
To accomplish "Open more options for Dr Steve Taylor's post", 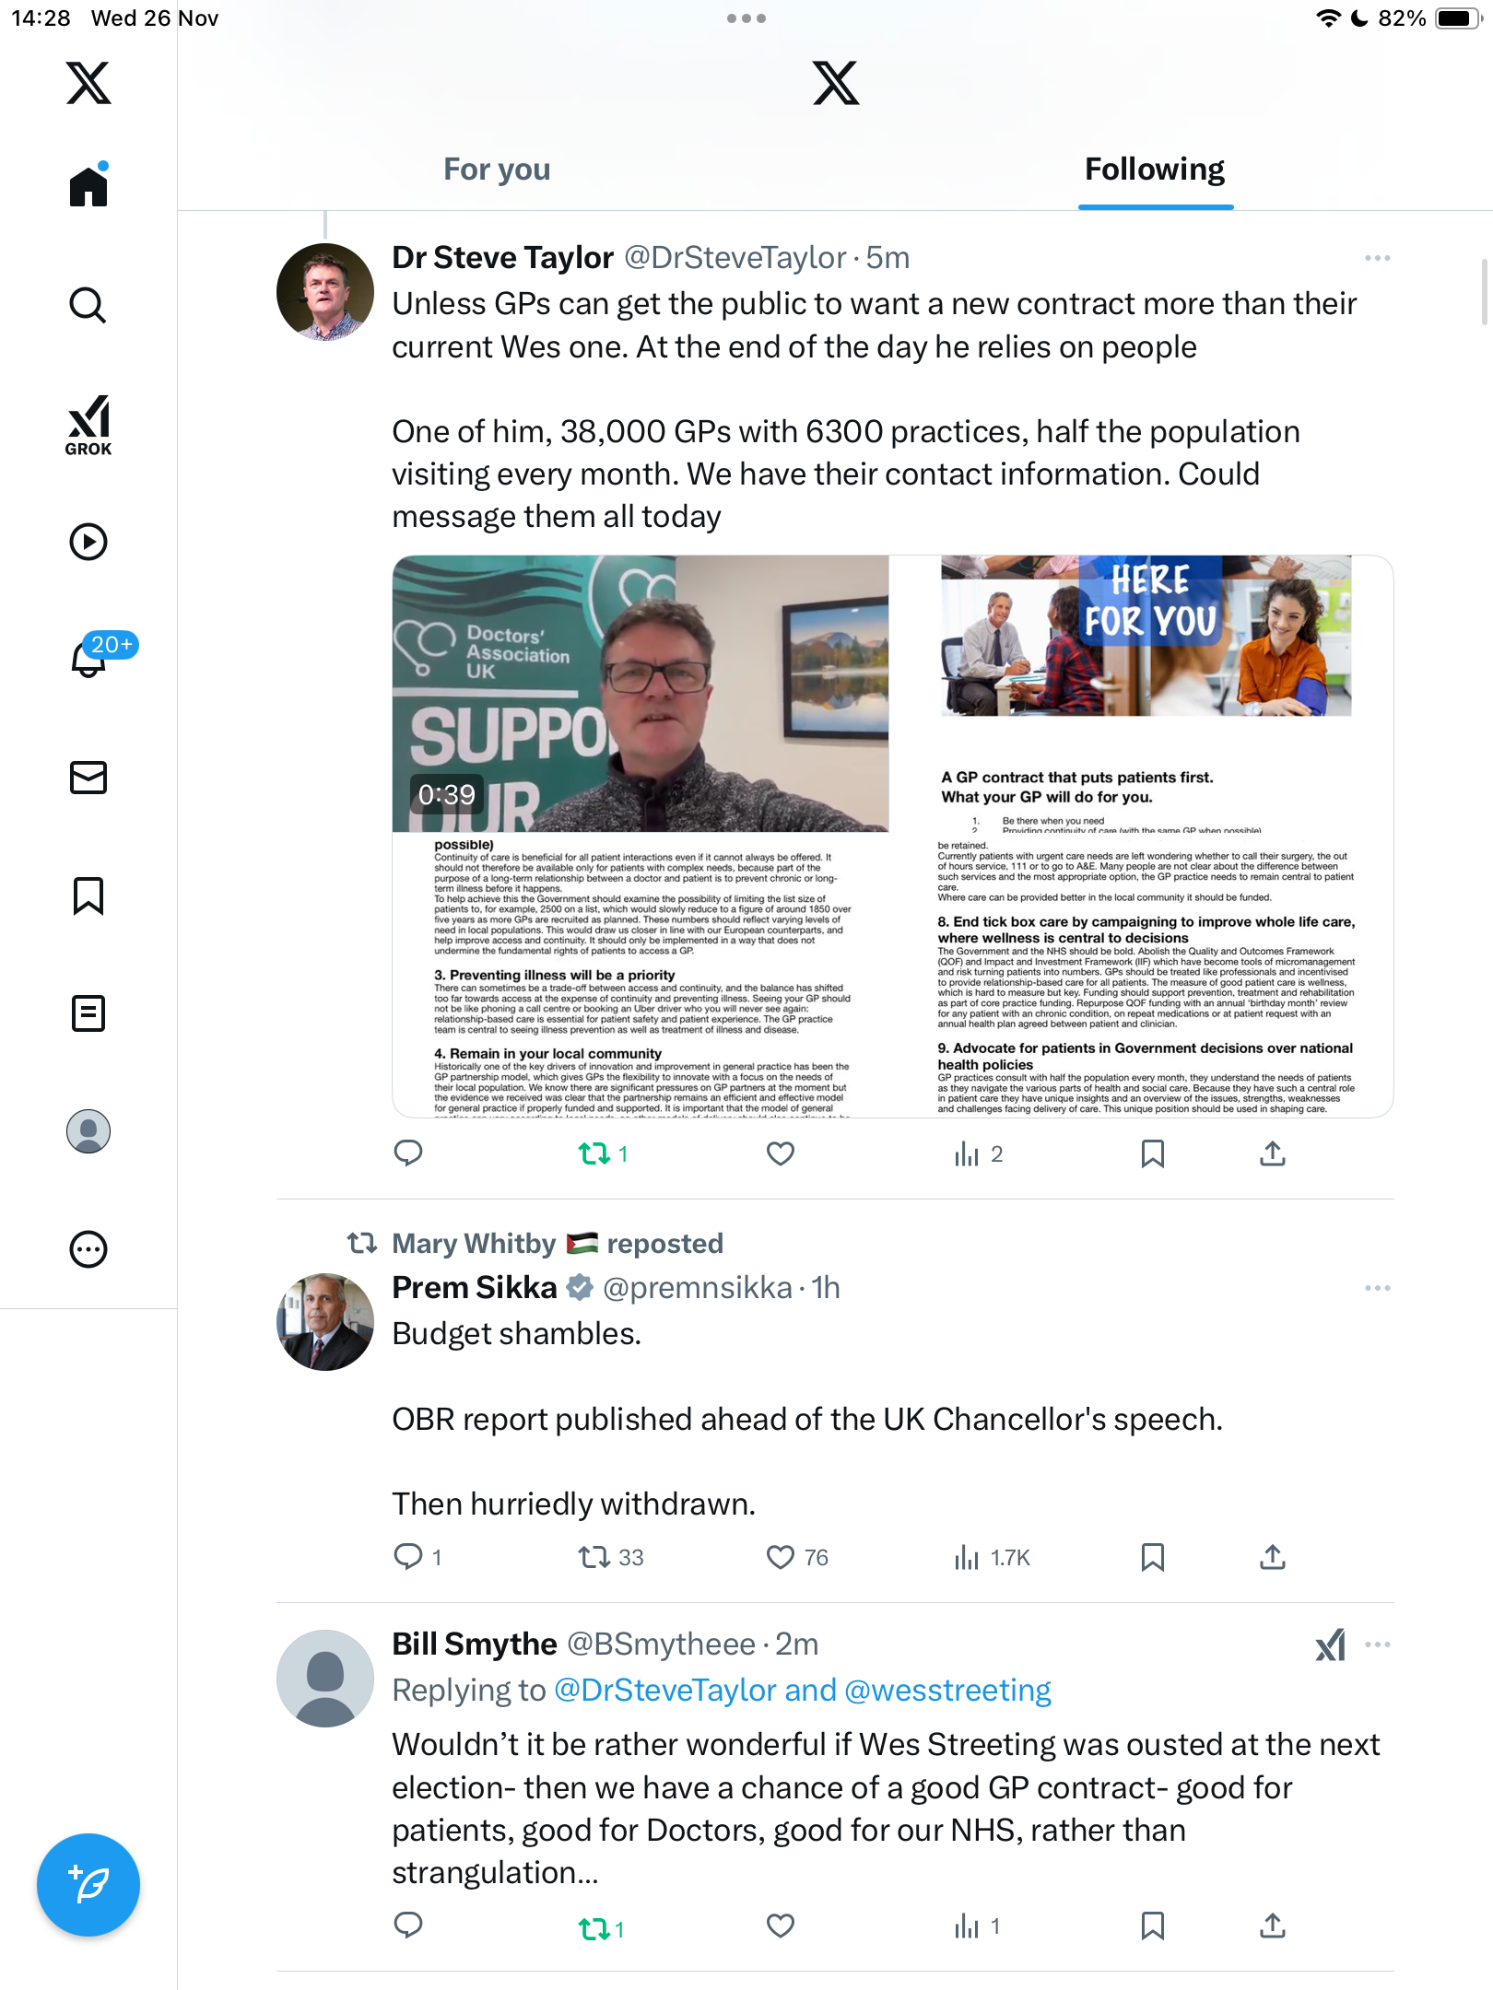I will click(1378, 258).
